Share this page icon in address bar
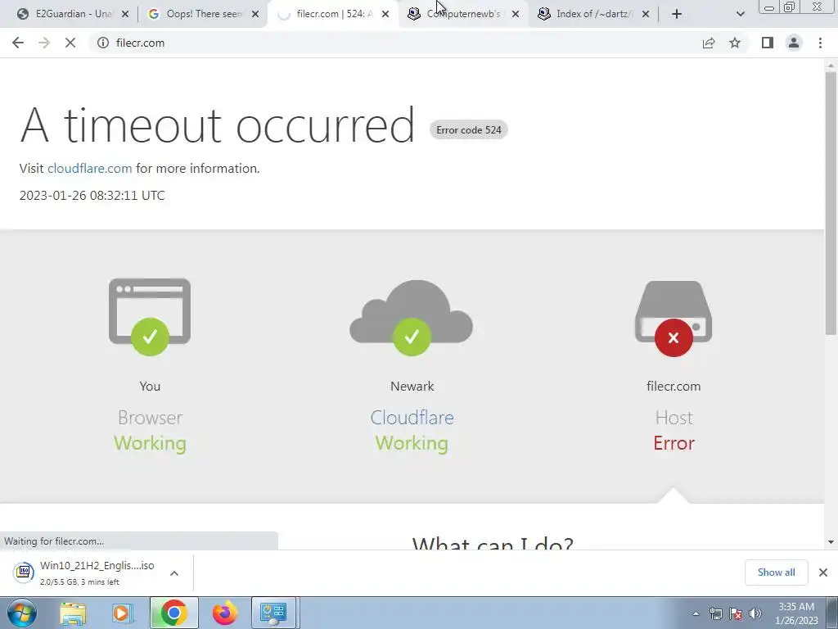Viewport: 838px width, 629px height. pos(709,43)
